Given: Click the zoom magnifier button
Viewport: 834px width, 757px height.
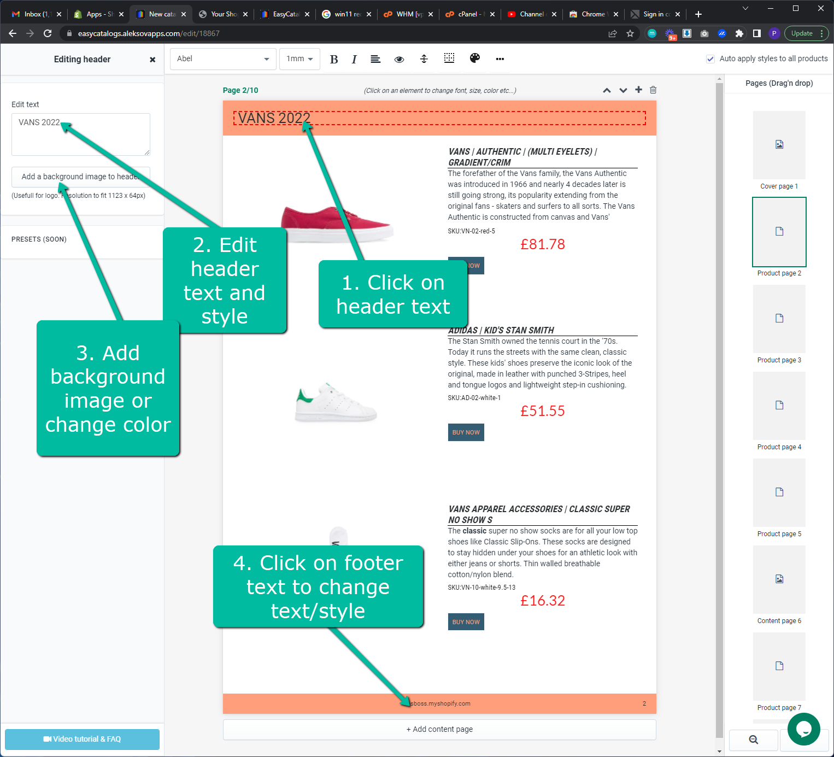Looking at the screenshot, I should (x=754, y=740).
